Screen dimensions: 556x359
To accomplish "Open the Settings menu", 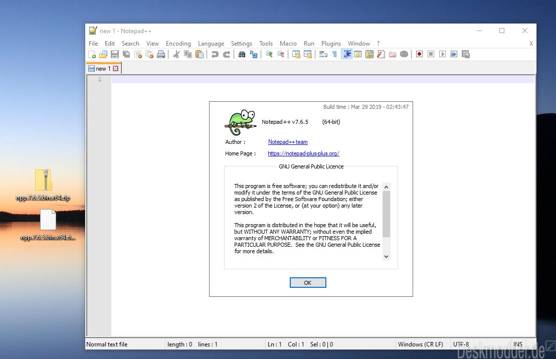I will tap(242, 43).
